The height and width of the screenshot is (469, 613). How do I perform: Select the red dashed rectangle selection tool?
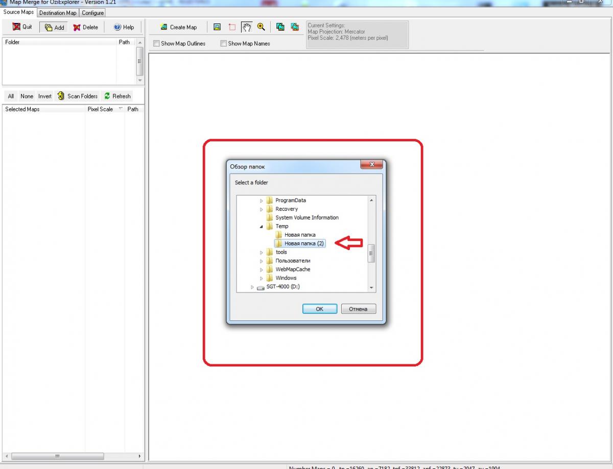[x=231, y=27]
